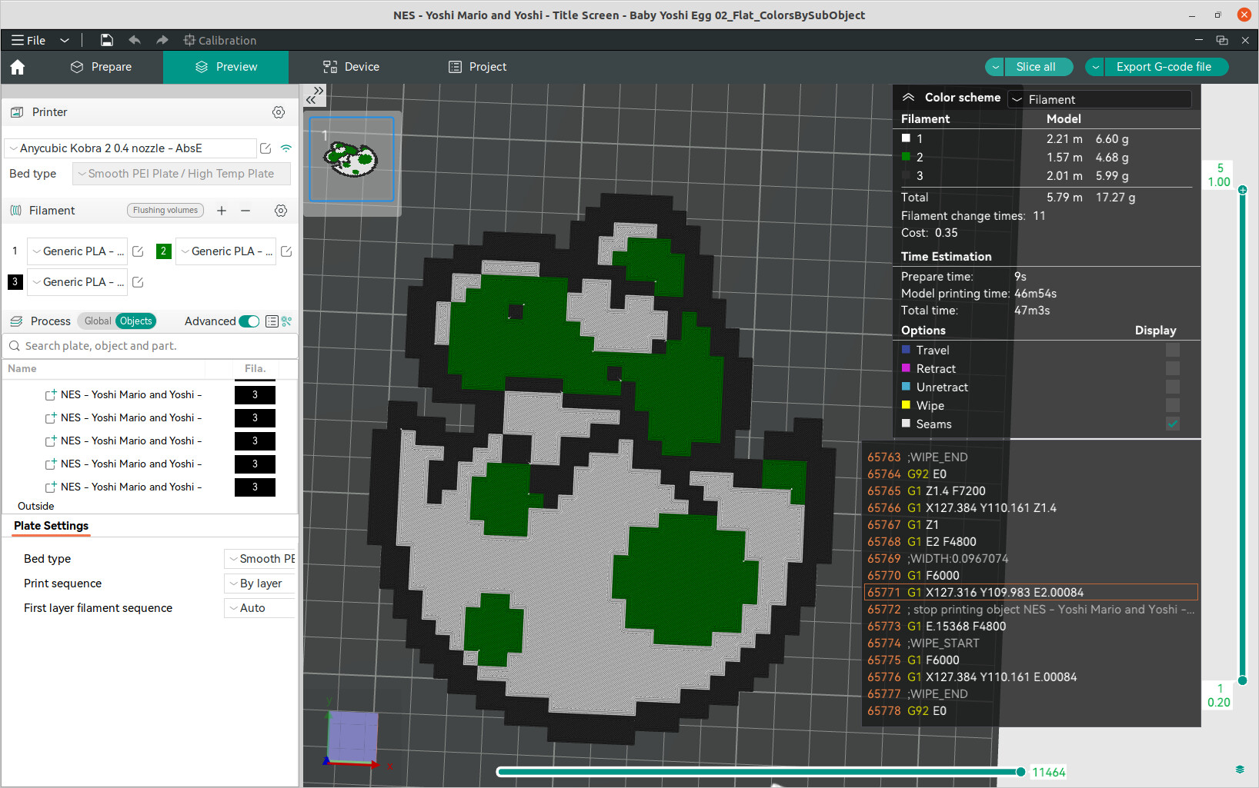
Task: Add a filament with the plus icon
Action: click(x=222, y=211)
